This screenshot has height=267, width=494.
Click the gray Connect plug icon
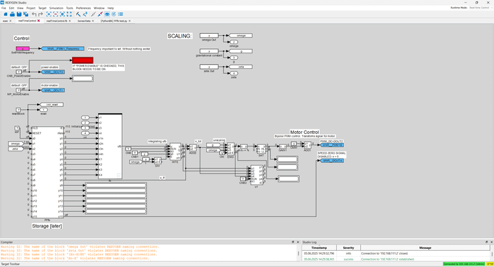point(93,14)
